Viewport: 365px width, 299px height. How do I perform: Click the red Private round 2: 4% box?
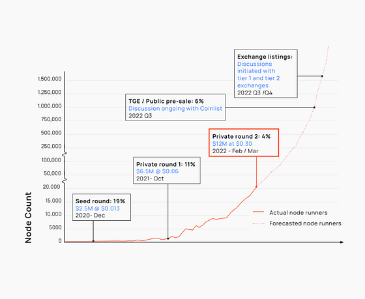click(x=244, y=143)
